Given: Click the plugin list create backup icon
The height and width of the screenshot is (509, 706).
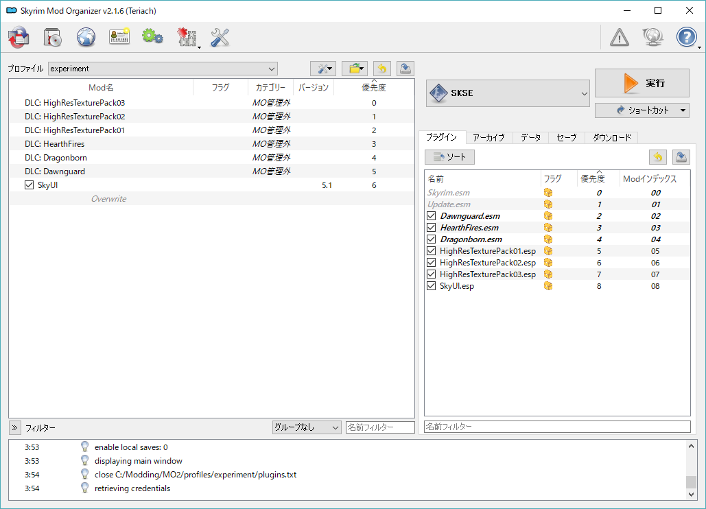Looking at the screenshot, I should pos(681,157).
